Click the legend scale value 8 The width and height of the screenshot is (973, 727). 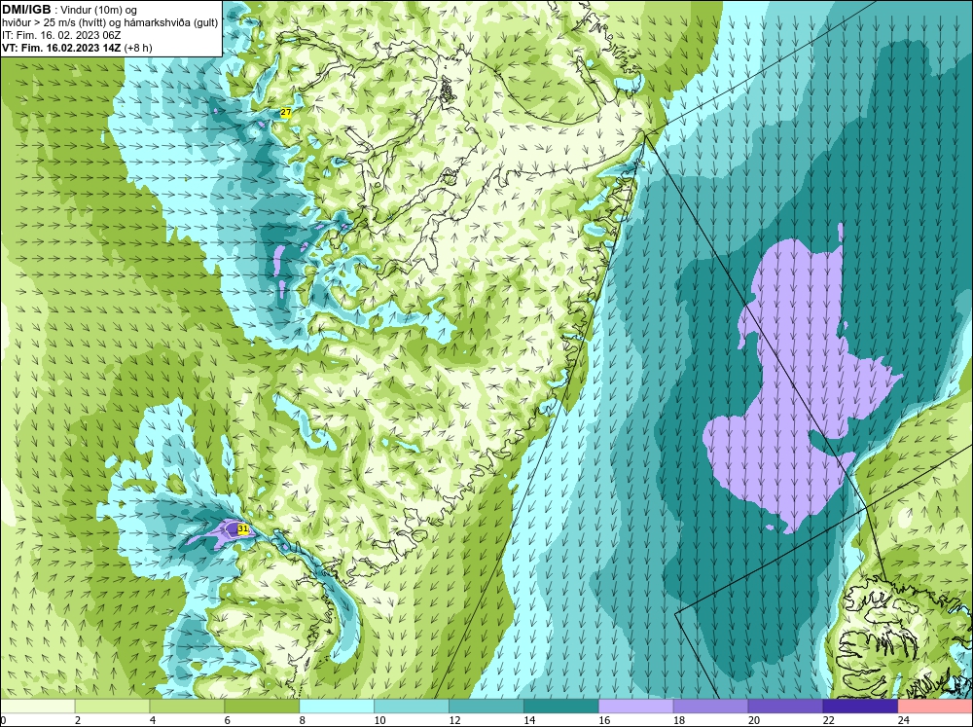303,720
